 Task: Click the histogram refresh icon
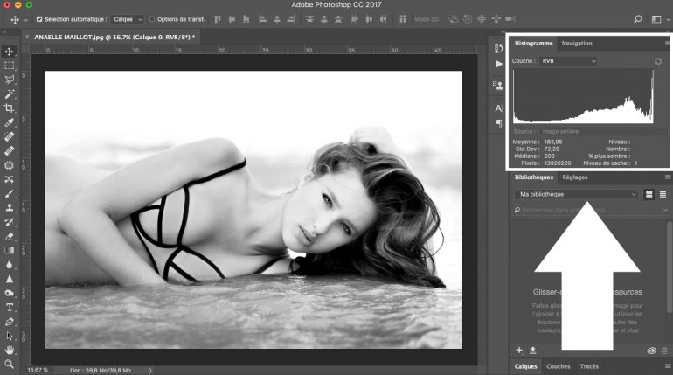pyautogui.click(x=658, y=61)
